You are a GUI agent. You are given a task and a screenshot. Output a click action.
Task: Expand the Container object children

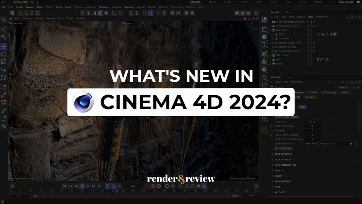[x=273, y=39]
